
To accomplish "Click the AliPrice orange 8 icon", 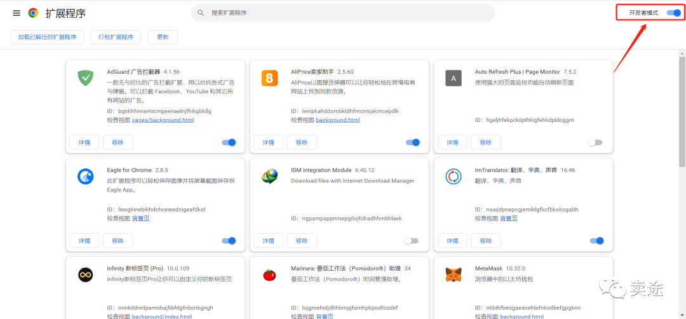I will pyautogui.click(x=269, y=78).
